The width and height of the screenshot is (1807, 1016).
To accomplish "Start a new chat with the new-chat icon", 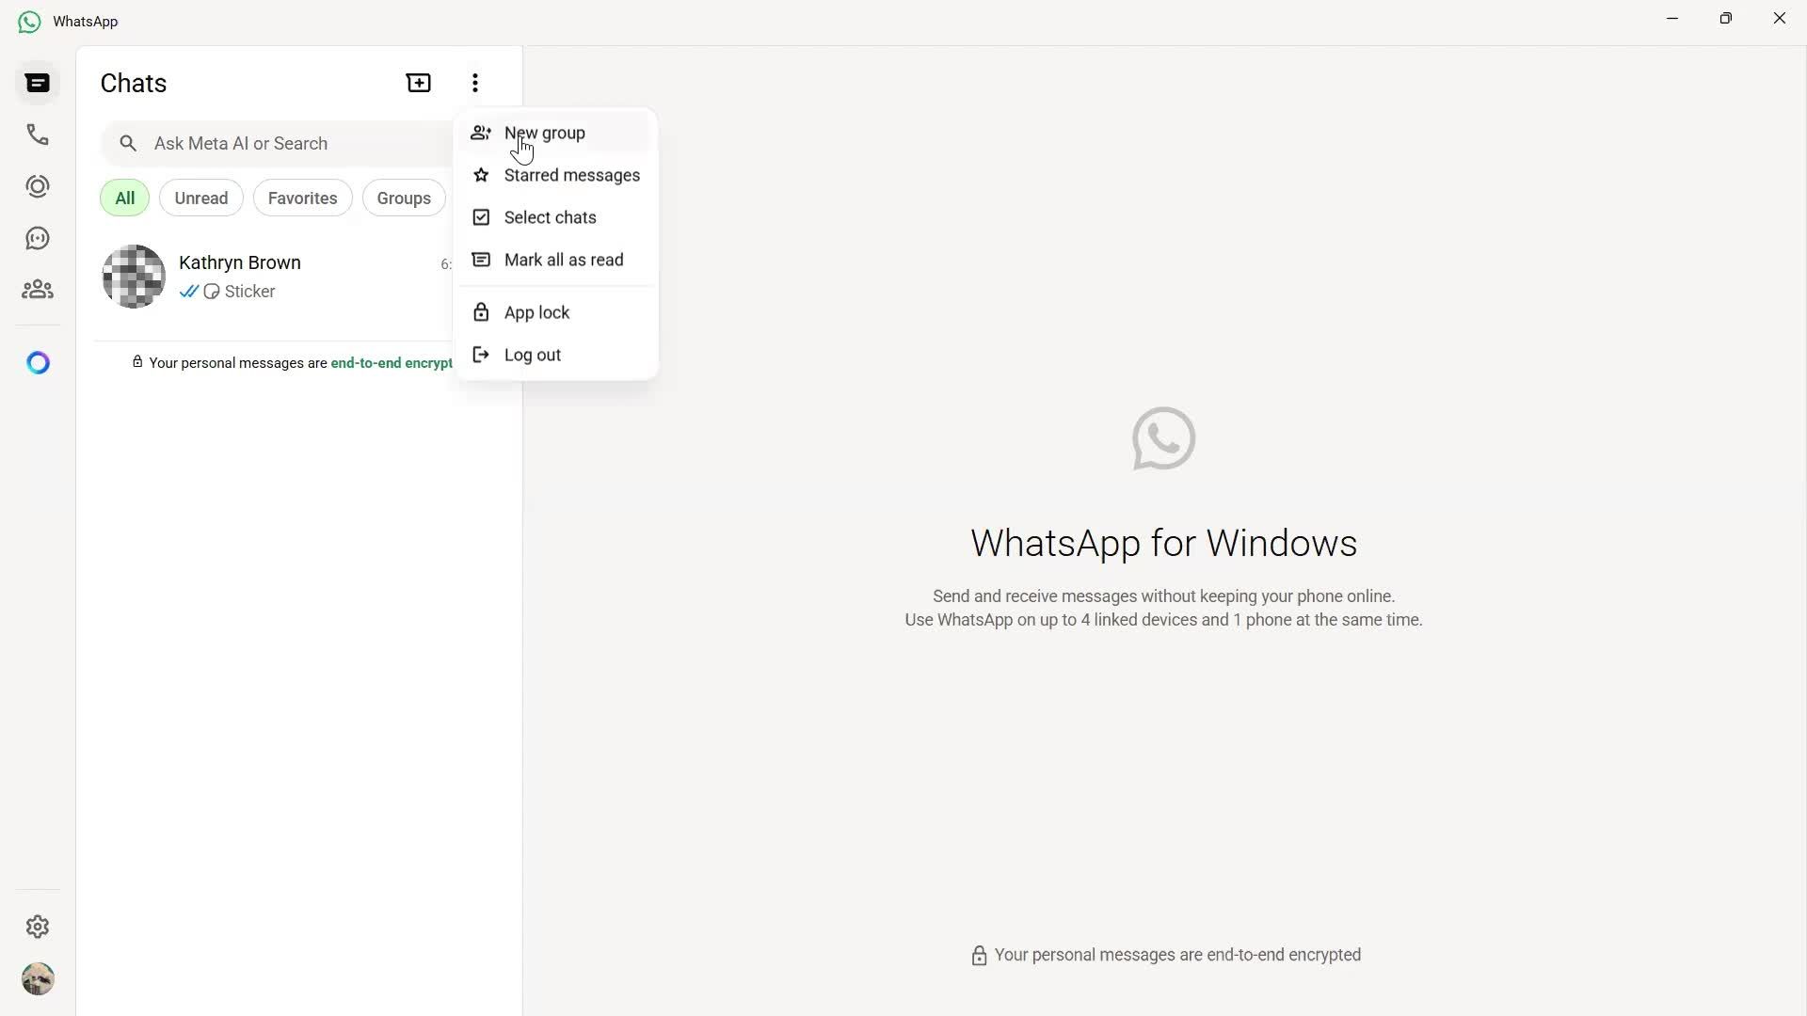I will pos(418,83).
